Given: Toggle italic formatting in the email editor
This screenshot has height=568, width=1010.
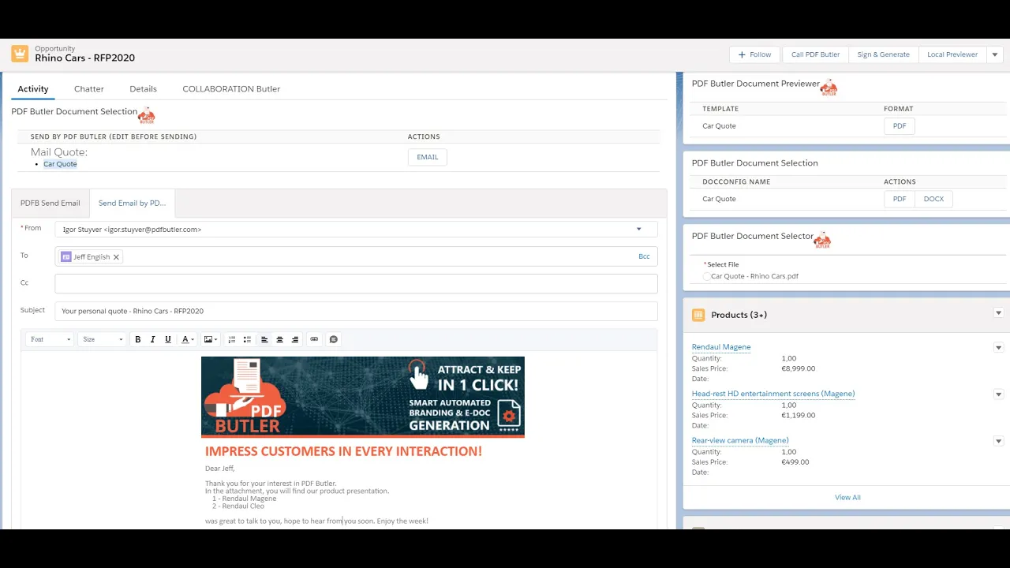Looking at the screenshot, I should tap(152, 339).
